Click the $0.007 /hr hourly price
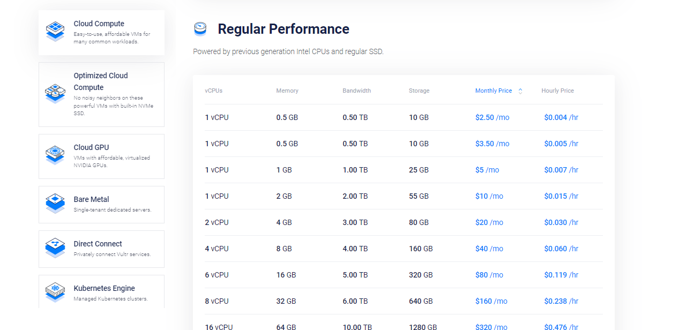The image size is (686, 330). 561,170
